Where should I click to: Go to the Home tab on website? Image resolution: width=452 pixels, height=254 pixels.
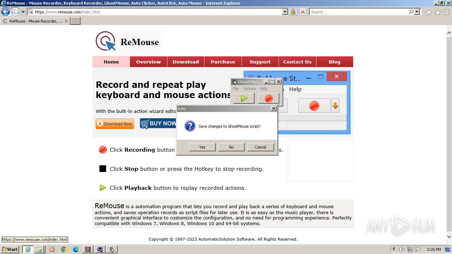pyautogui.click(x=111, y=62)
